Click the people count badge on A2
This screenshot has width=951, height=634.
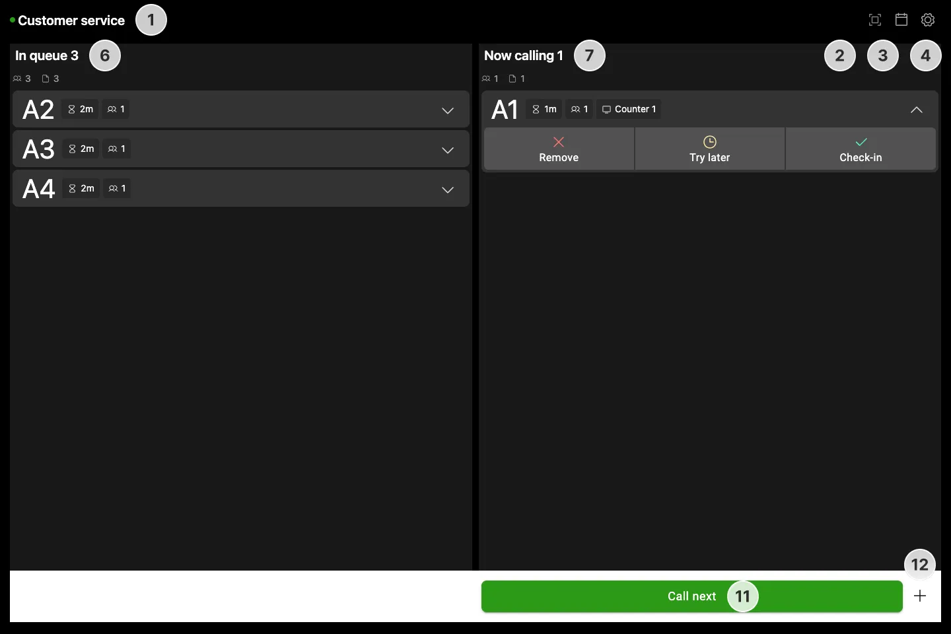[x=116, y=109]
